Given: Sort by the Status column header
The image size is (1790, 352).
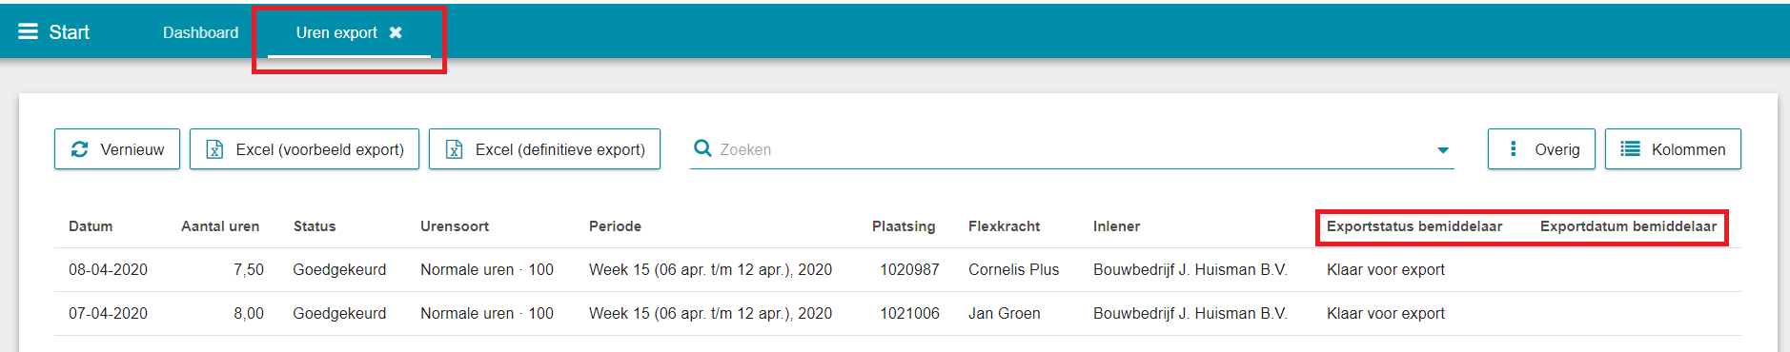Looking at the screenshot, I should pos(315,226).
